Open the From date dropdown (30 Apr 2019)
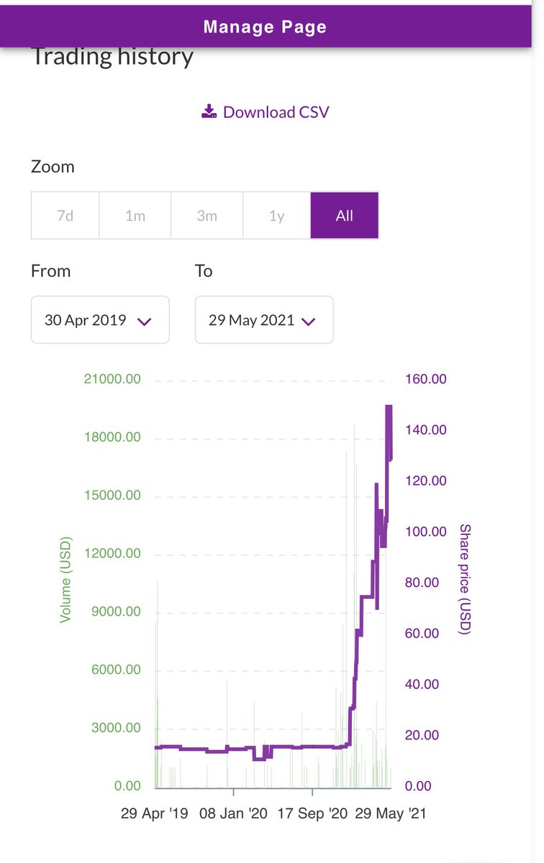 [x=100, y=320]
